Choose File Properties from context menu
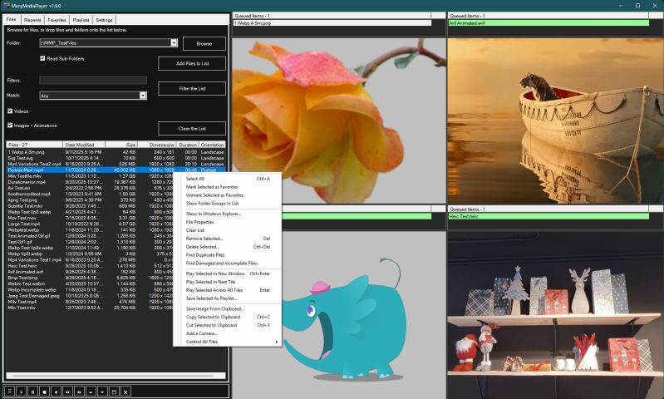 point(228,222)
